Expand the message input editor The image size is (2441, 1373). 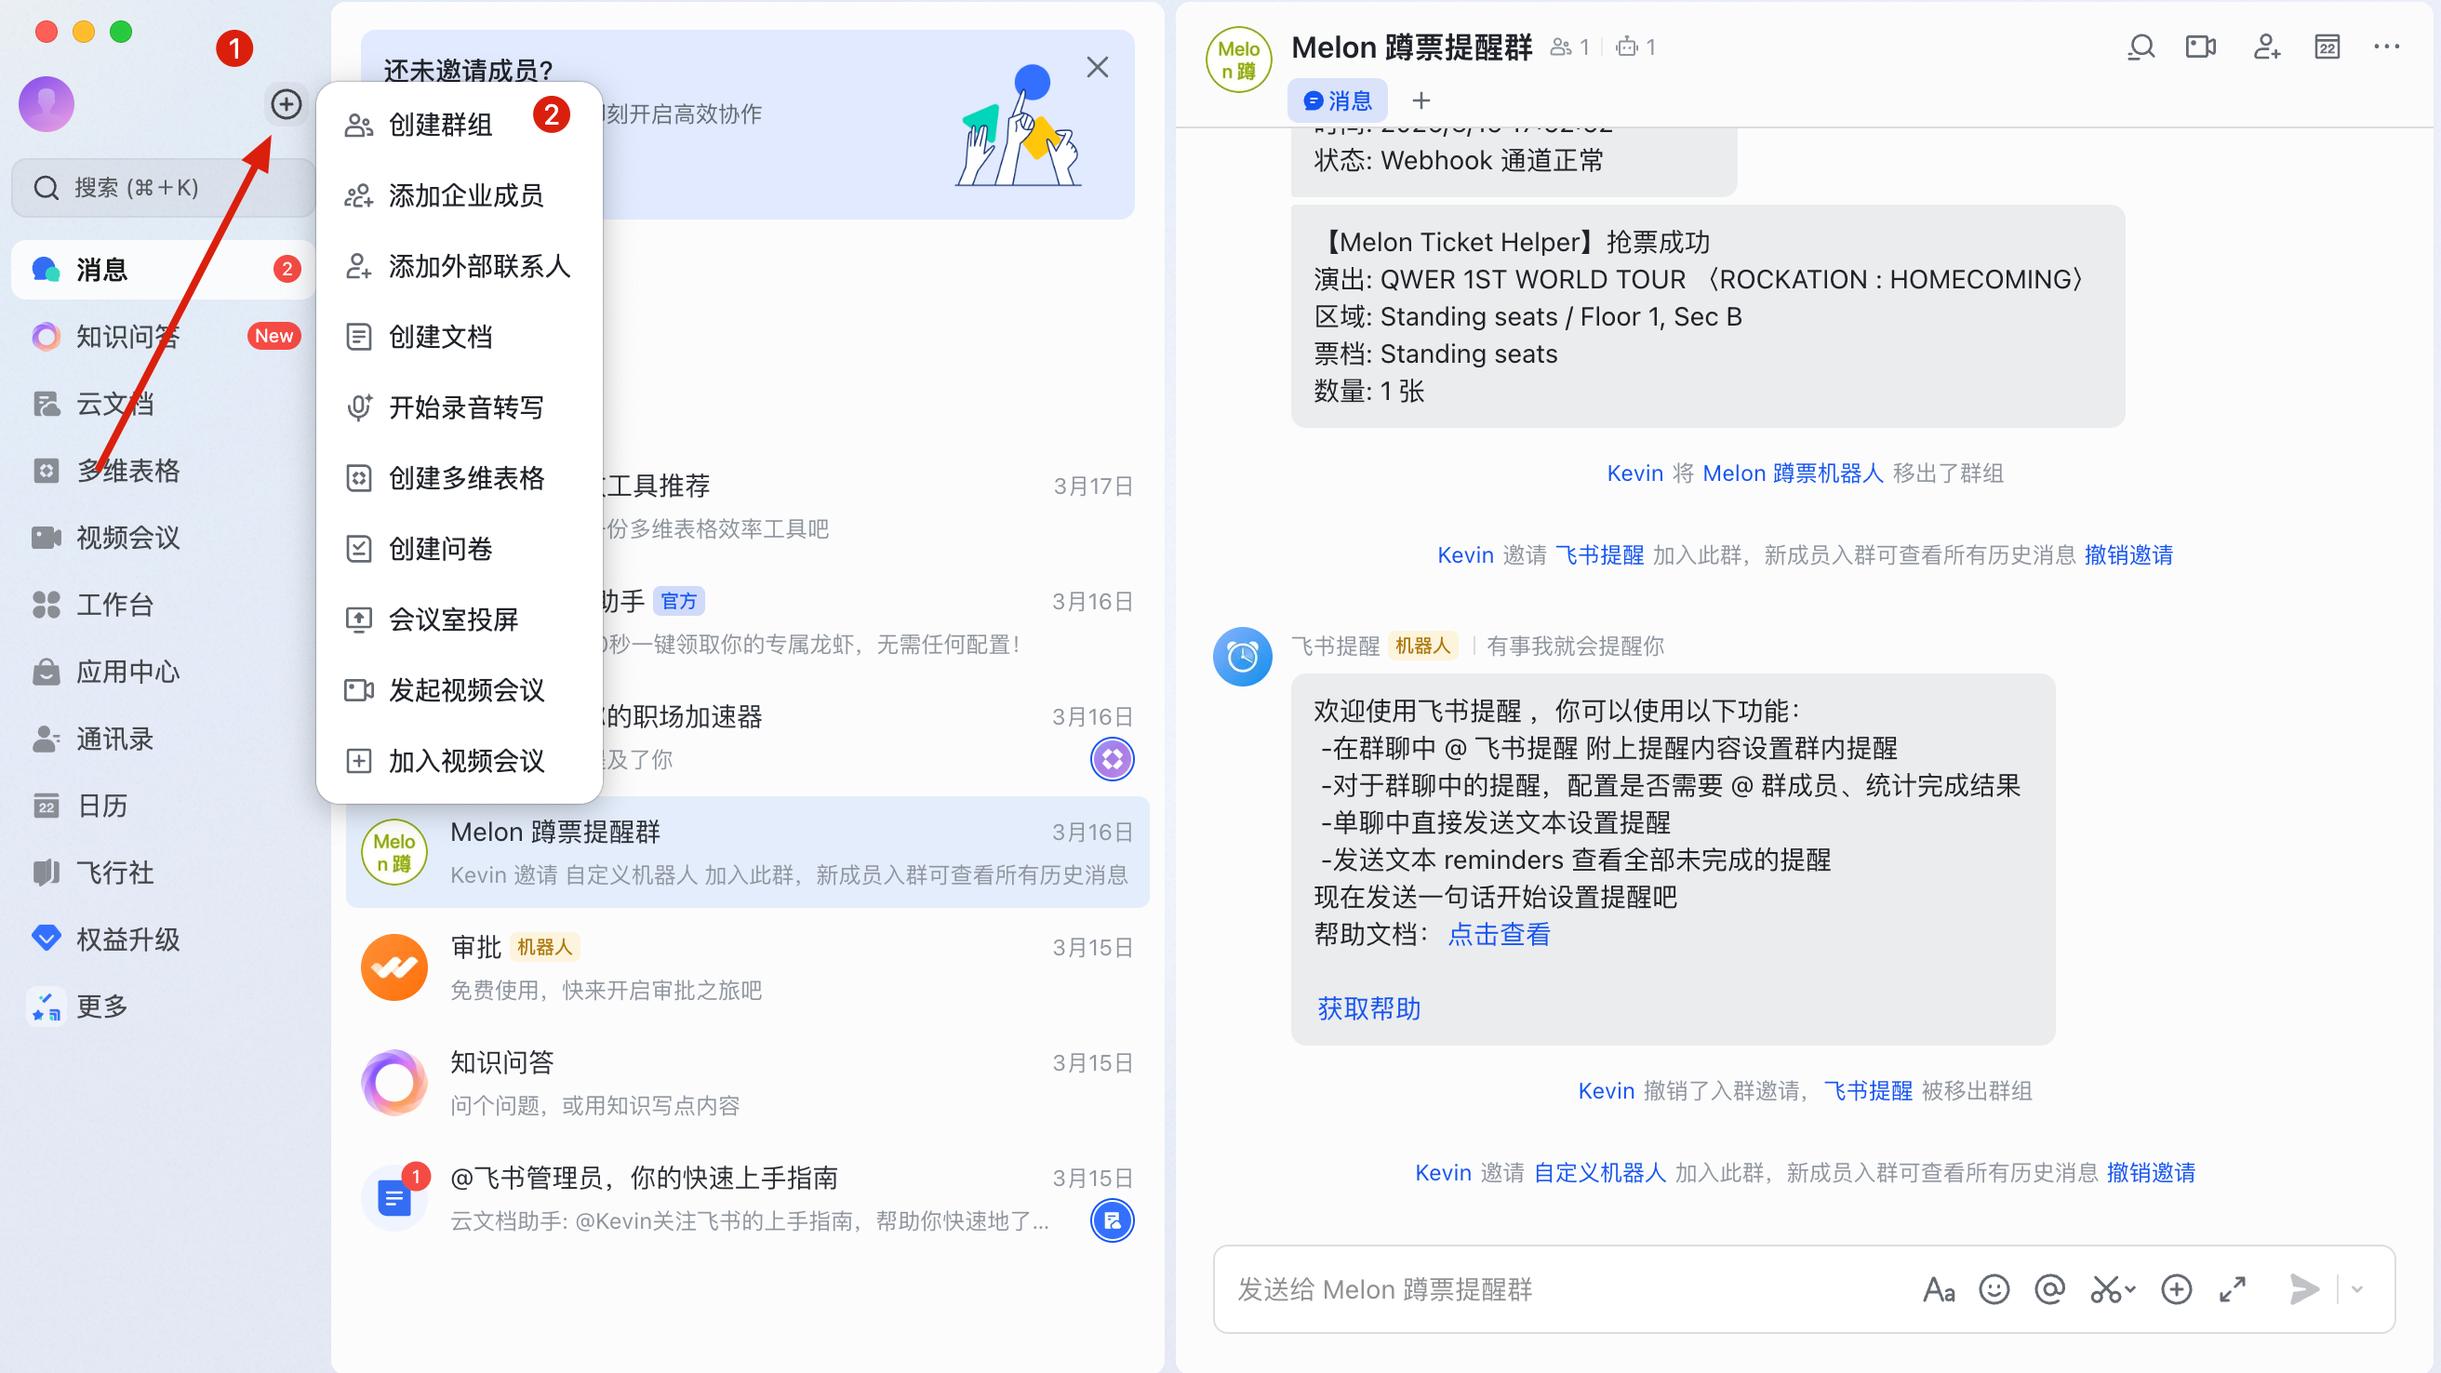2233,1289
